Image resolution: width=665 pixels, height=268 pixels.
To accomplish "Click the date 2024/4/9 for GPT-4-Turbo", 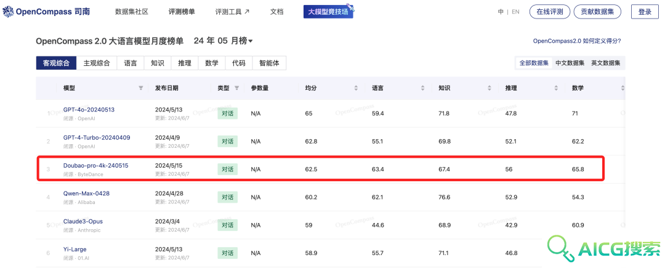I will pyautogui.click(x=169, y=137).
